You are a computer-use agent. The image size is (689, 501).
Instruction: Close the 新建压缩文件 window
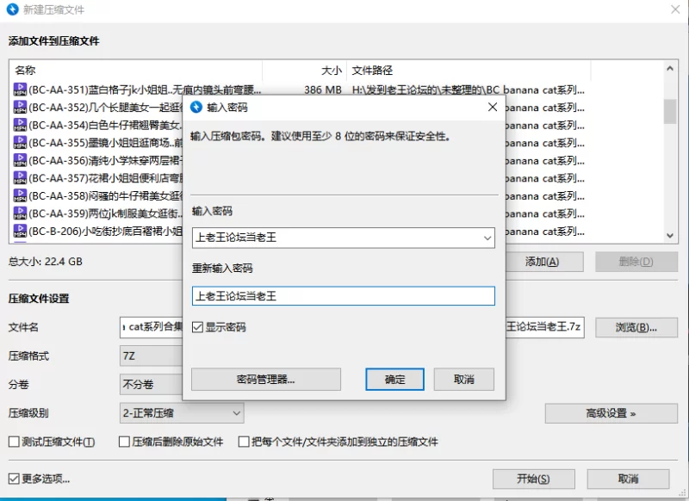coord(675,9)
